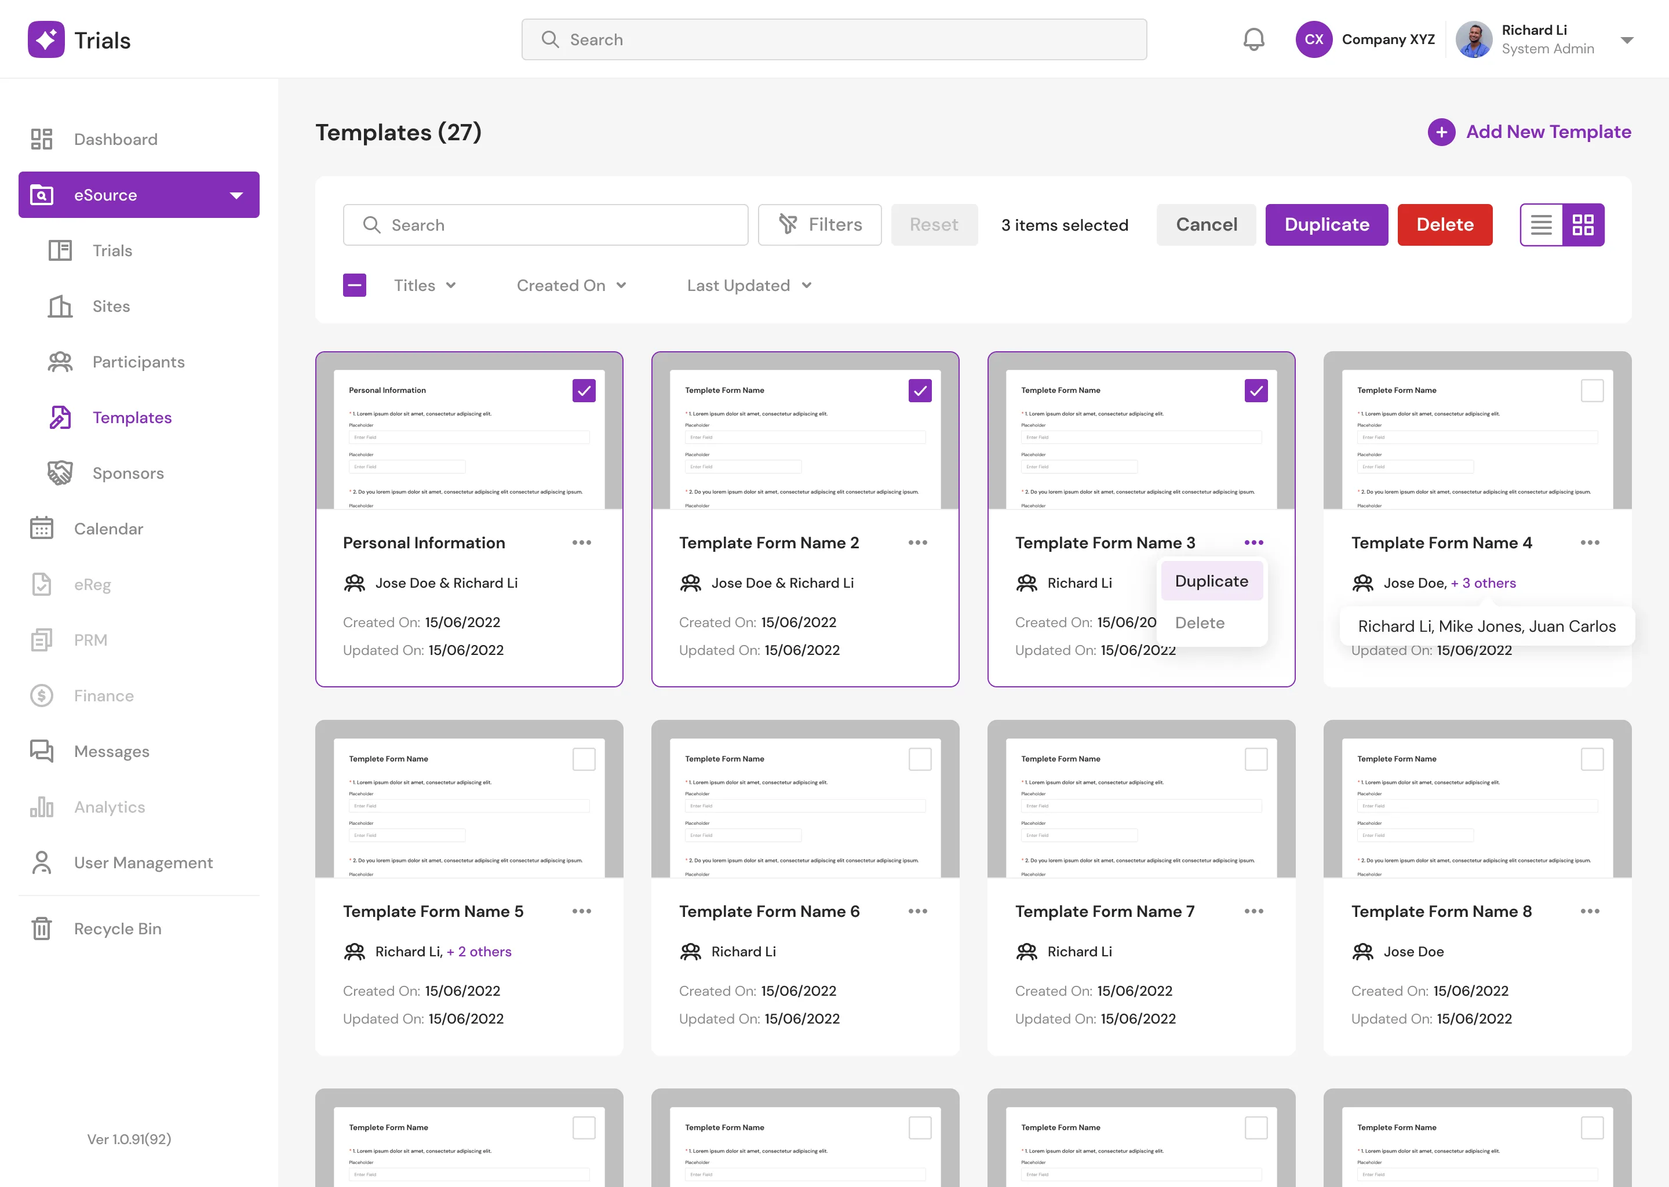Click the plus icon for new template
This screenshot has width=1669, height=1187.
(x=1441, y=132)
